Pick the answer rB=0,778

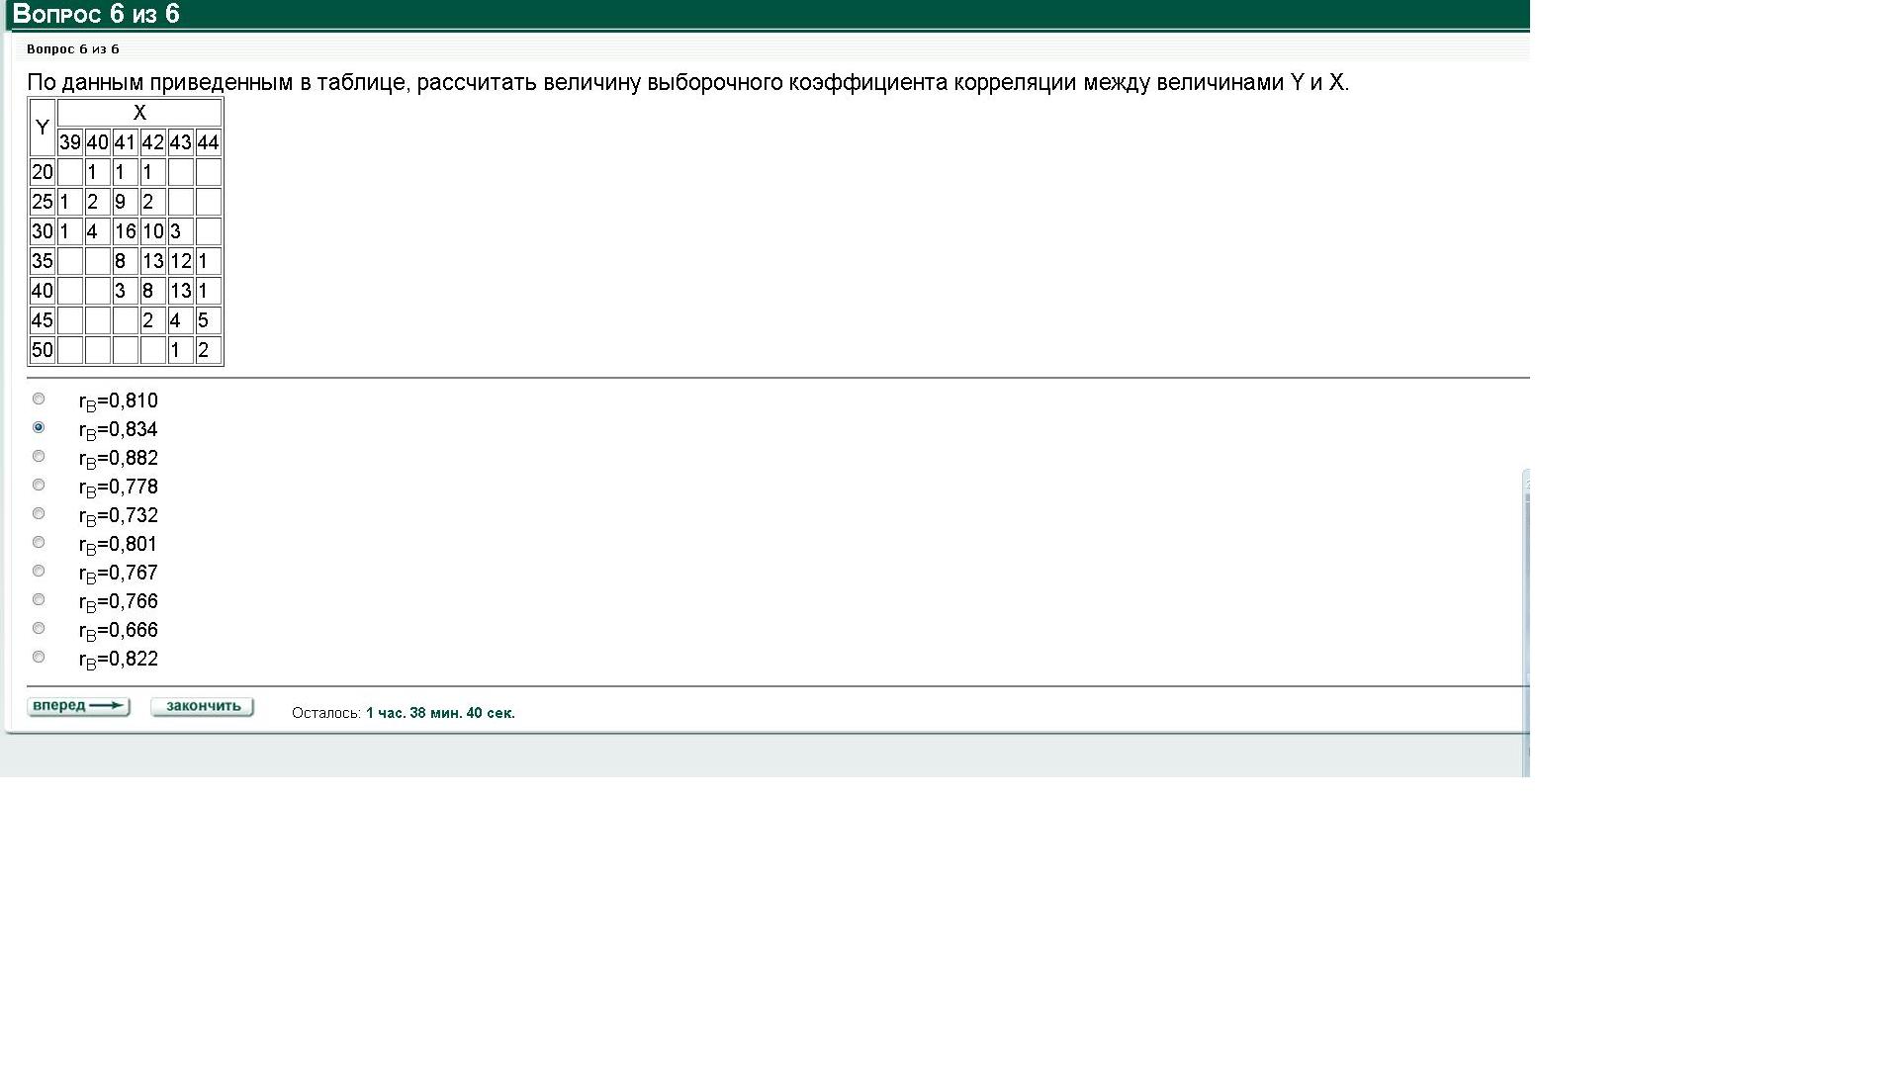[39, 485]
